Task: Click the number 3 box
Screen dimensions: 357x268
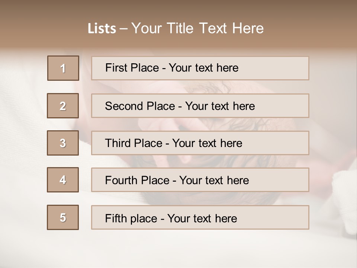Action: pyautogui.click(x=63, y=143)
